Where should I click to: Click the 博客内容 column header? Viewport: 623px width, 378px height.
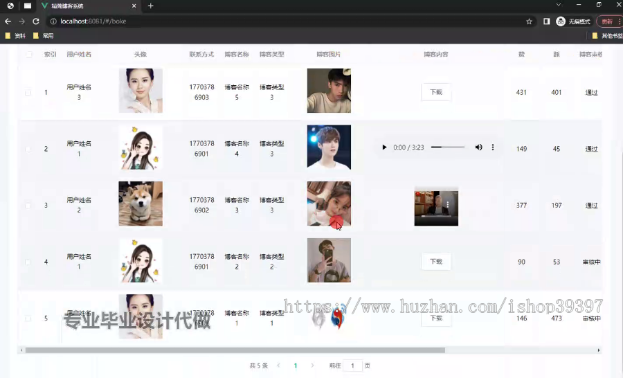coord(436,55)
